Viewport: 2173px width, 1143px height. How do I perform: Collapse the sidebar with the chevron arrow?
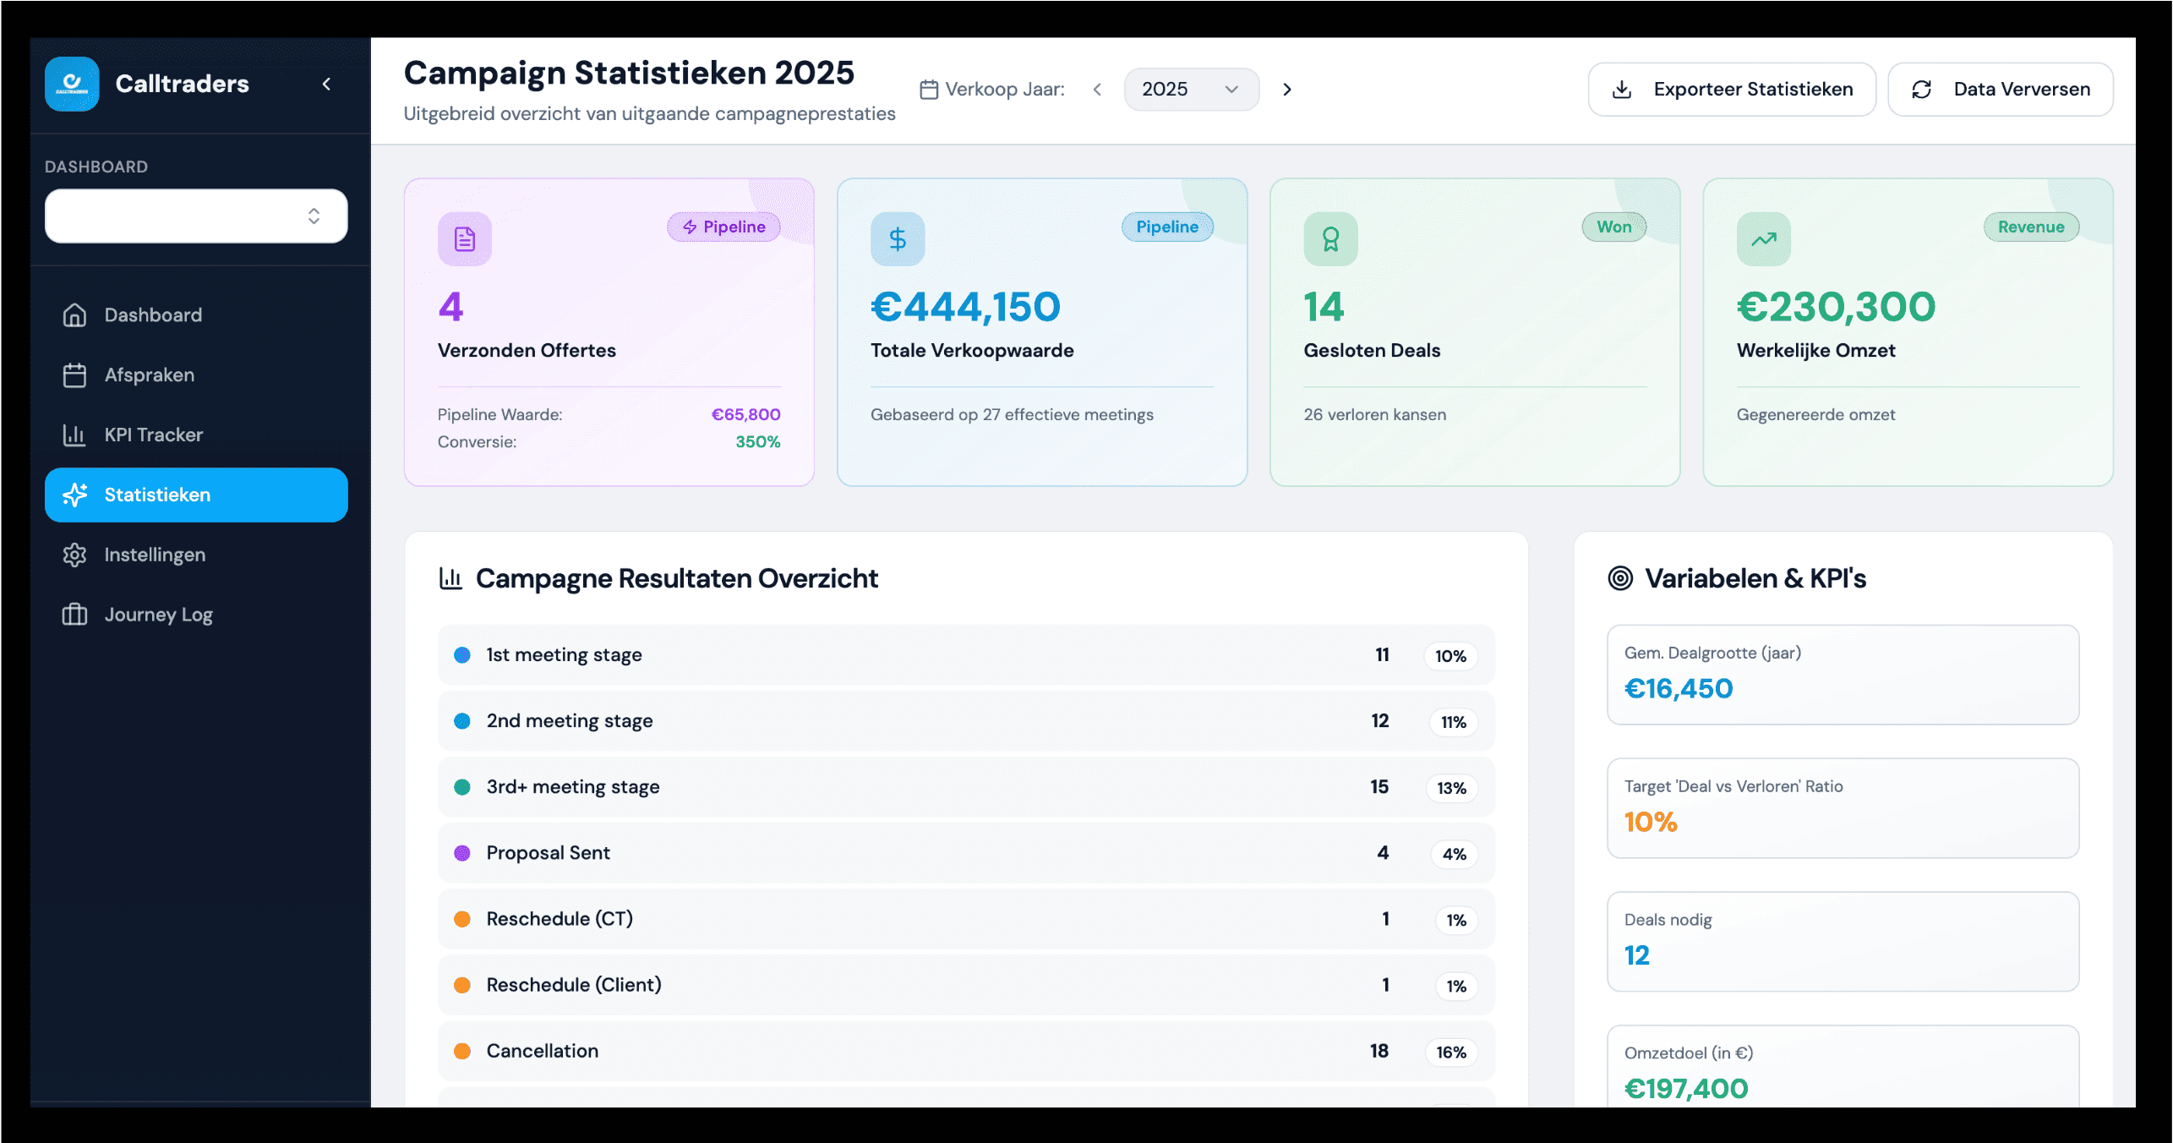click(327, 84)
